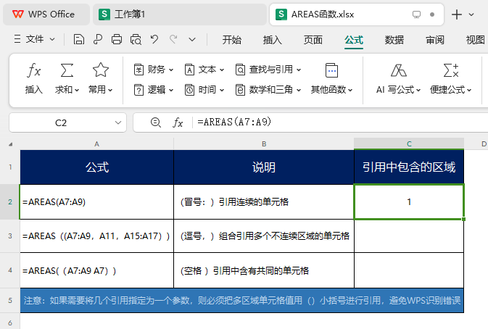Select the 公式 ribbon tab

point(354,40)
